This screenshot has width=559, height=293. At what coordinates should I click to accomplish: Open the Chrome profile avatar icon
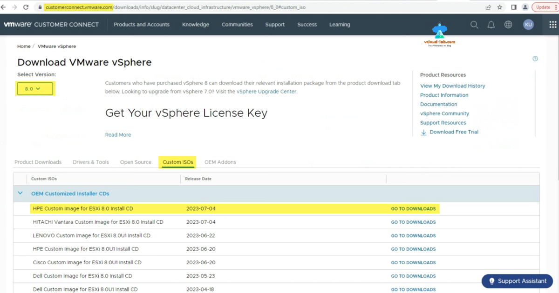[525, 7]
